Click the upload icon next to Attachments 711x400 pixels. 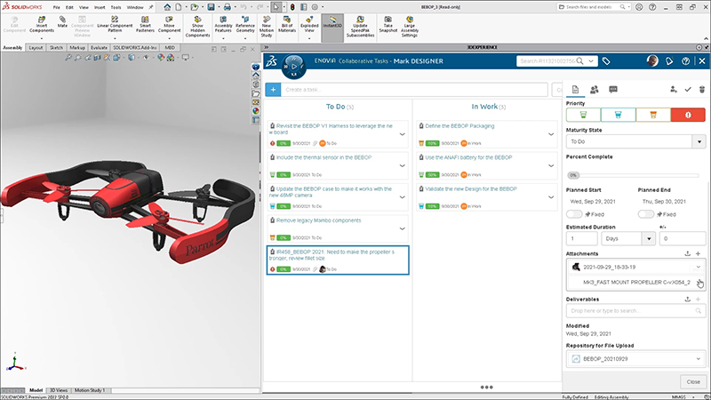pos(687,253)
